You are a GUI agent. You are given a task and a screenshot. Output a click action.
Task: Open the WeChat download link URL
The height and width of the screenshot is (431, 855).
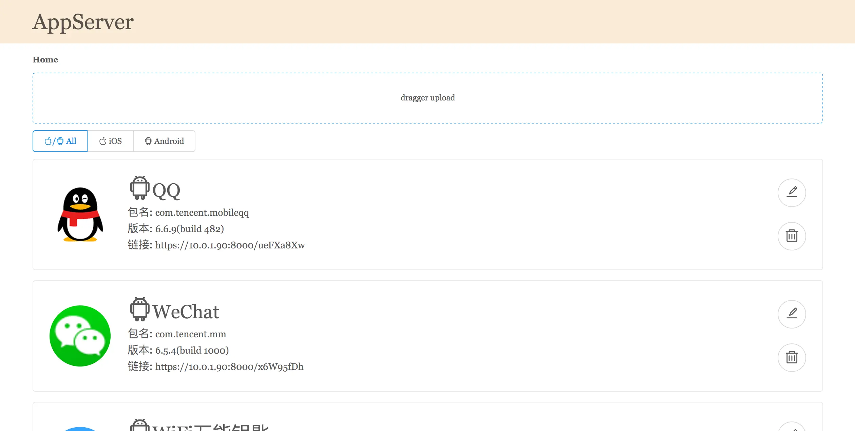click(x=229, y=367)
